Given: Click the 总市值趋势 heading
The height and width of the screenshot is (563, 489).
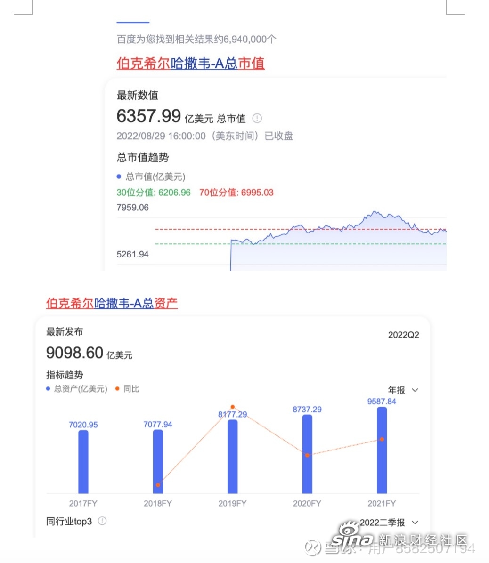Looking at the screenshot, I should (143, 157).
